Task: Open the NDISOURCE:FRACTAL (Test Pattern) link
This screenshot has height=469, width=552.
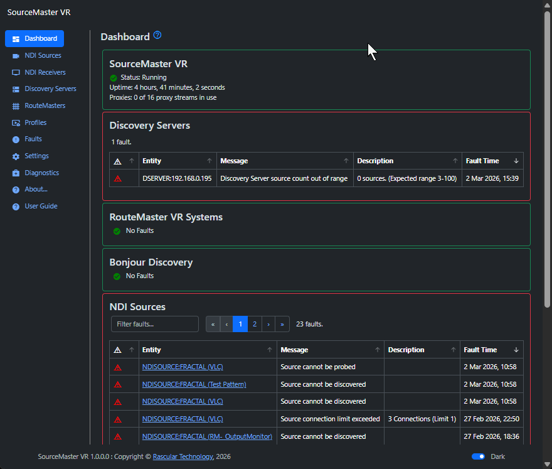Action: (x=194, y=384)
